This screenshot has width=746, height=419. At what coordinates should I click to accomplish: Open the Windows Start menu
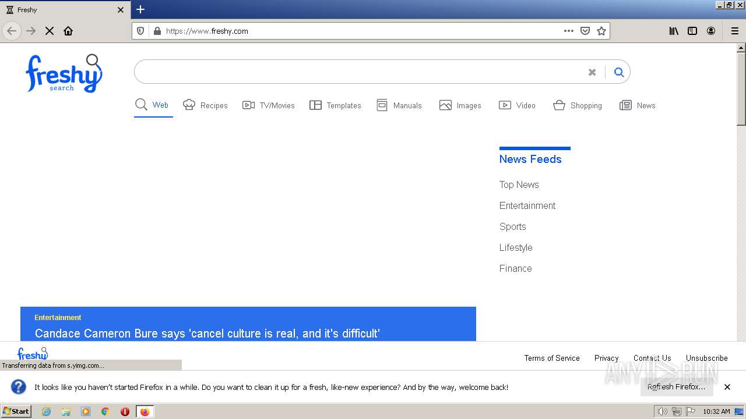(16, 411)
